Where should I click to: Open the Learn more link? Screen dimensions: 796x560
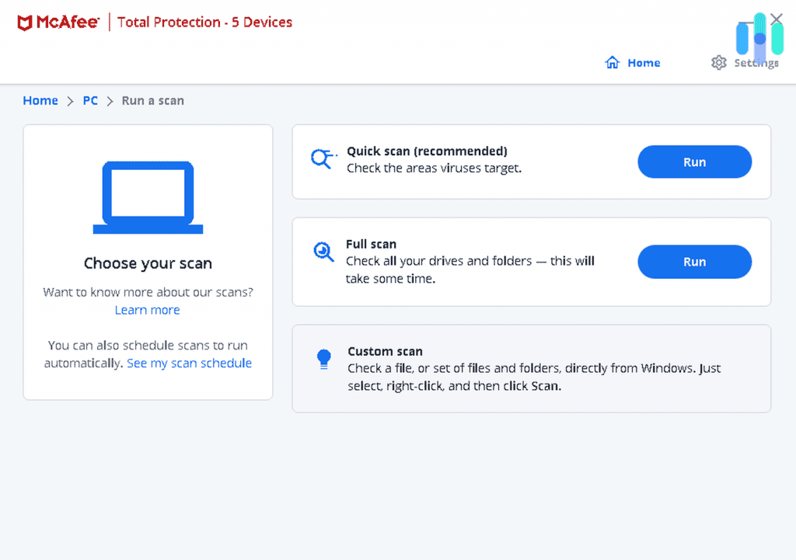click(x=147, y=310)
